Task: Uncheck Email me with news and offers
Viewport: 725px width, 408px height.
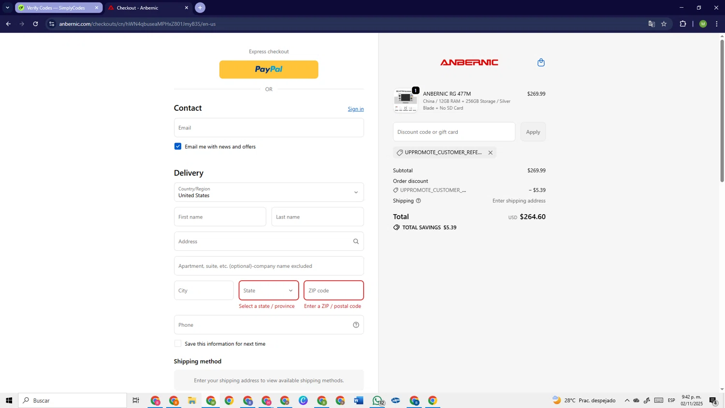Action: tap(178, 146)
